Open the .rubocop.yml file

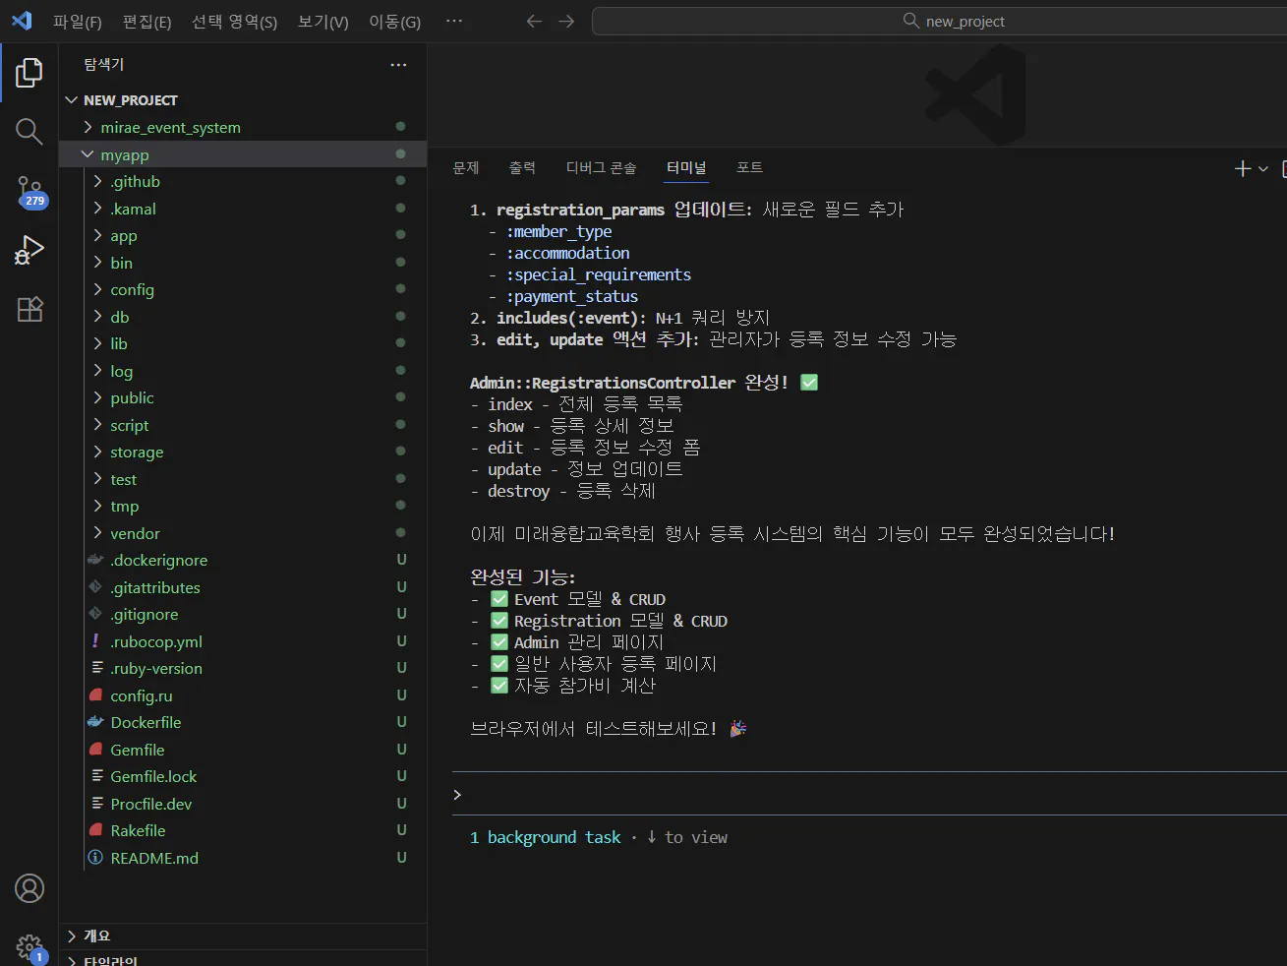coord(156,641)
